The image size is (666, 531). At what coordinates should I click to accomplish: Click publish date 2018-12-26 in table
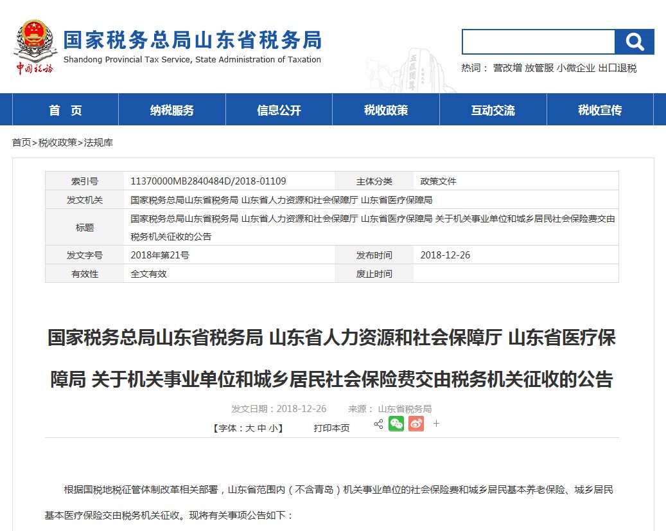click(x=445, y=255)
